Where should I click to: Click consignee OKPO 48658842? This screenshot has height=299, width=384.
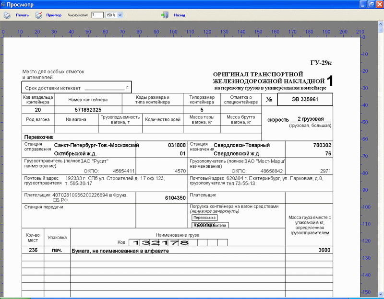click(x=272, y=171)
